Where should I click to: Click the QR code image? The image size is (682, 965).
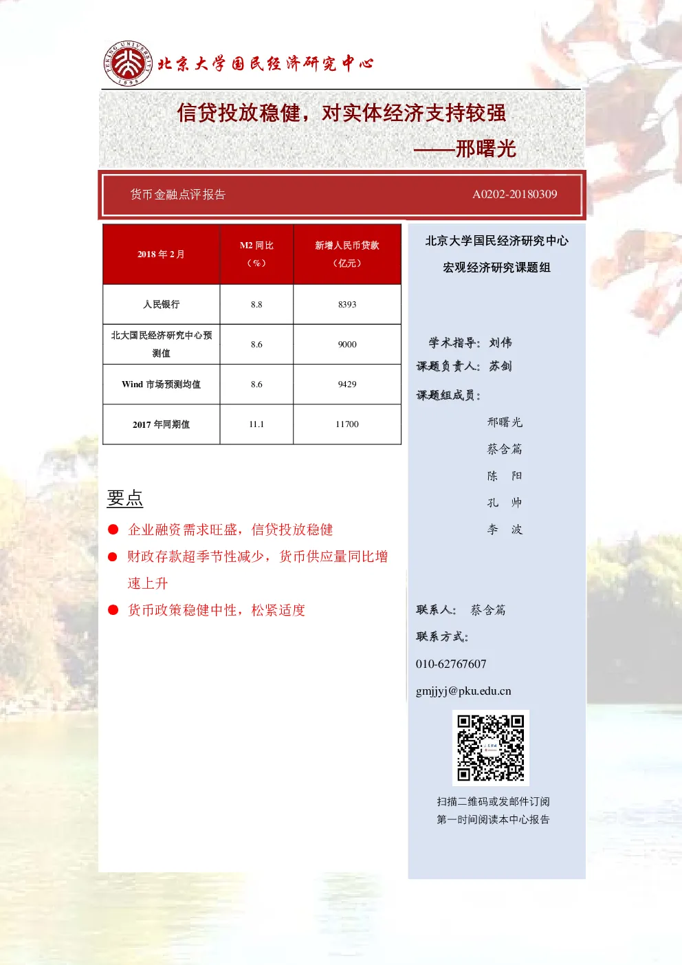tap(491, 748)
